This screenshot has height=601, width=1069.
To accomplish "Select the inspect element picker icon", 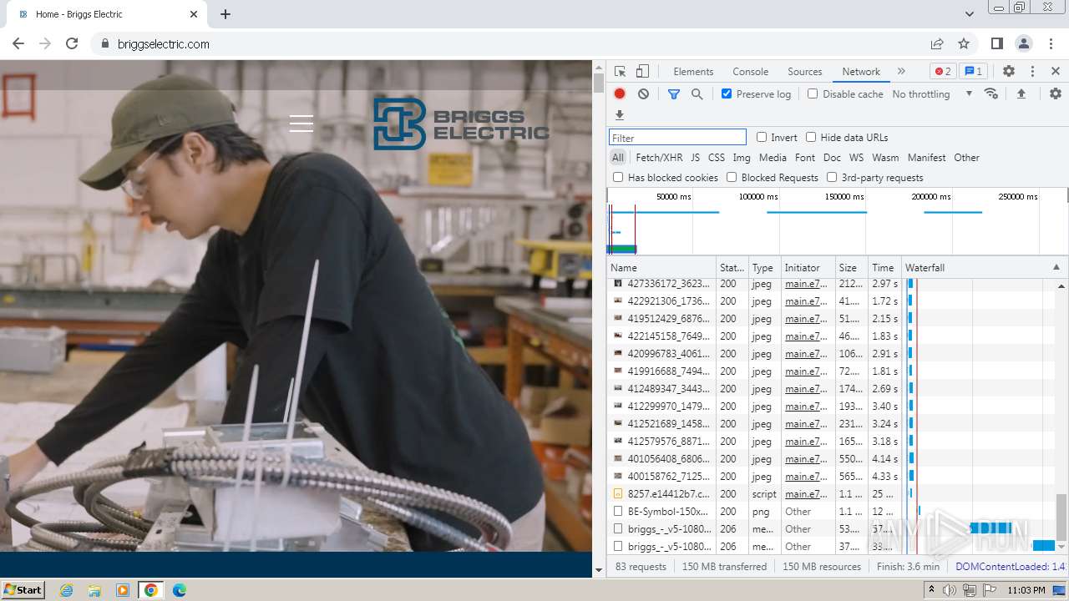I will [x=620, y=72].
